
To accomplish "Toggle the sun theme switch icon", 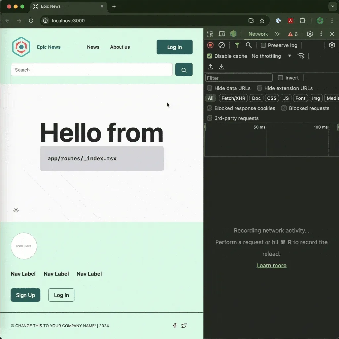I will tap(16, 210).
